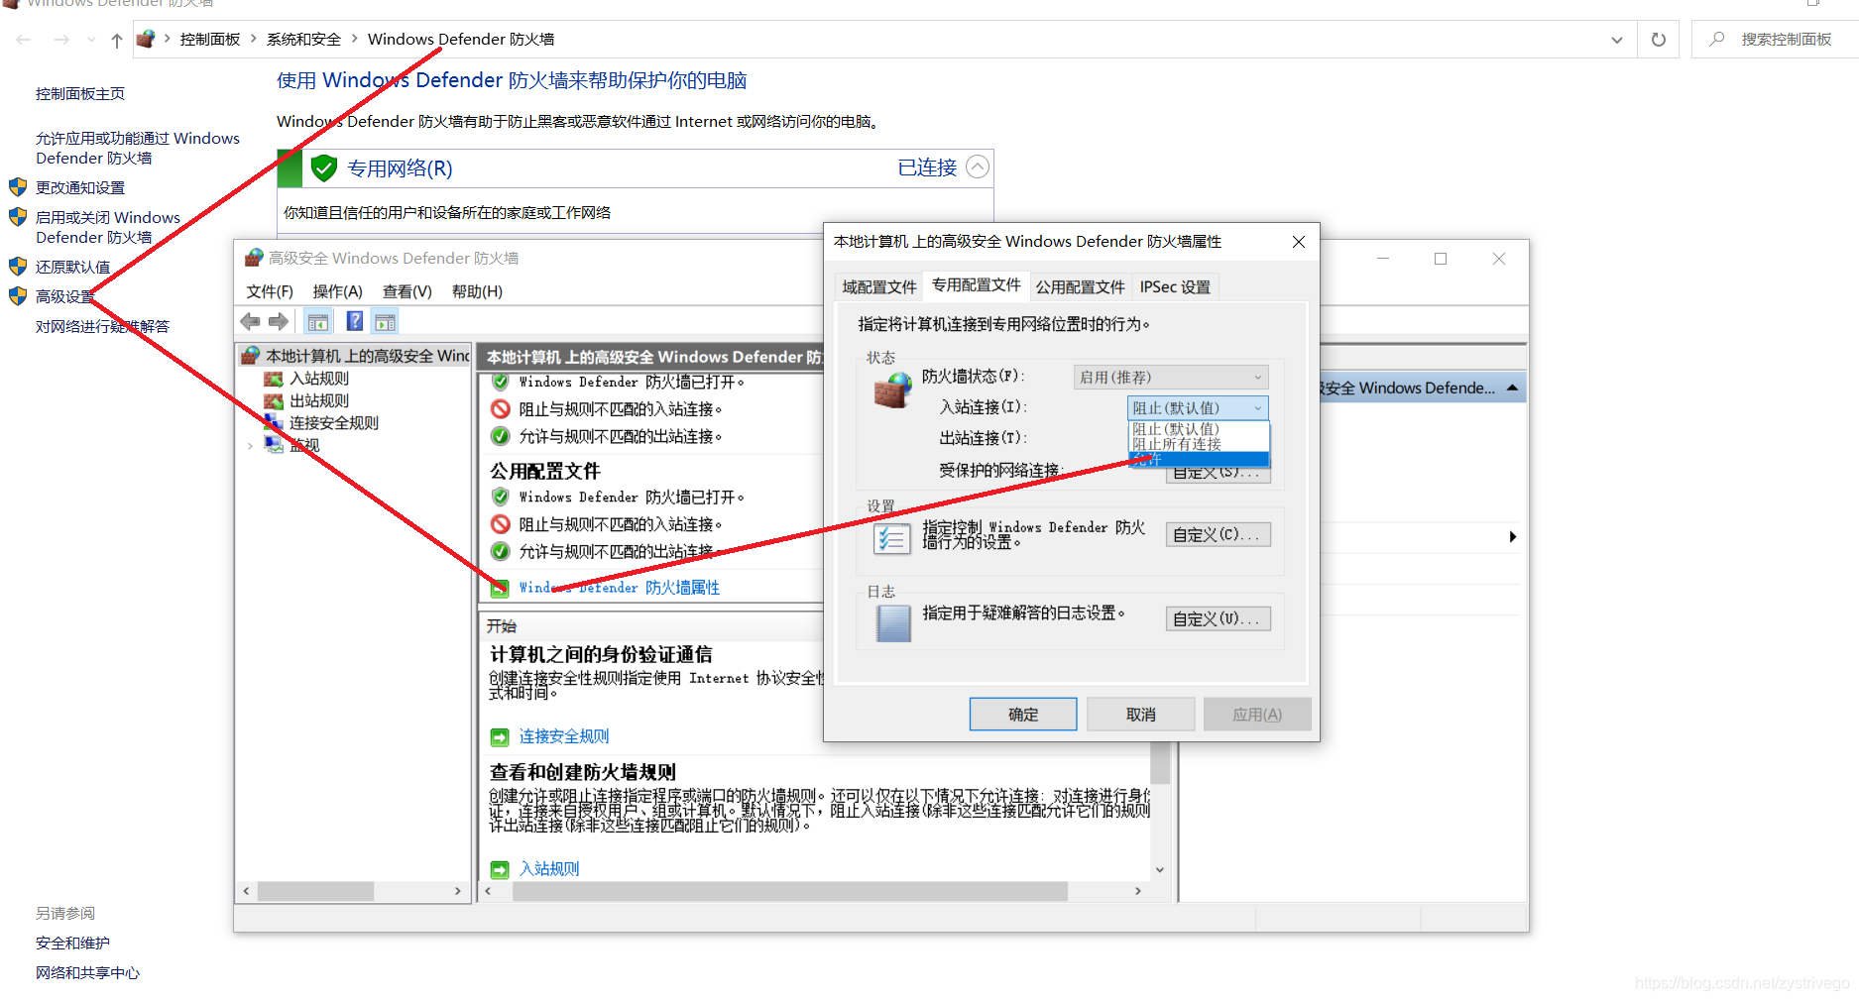Screen dimensions: 1859x1001
Task: Click 自定义(U) logging customize button
Action: point(1218,619)
